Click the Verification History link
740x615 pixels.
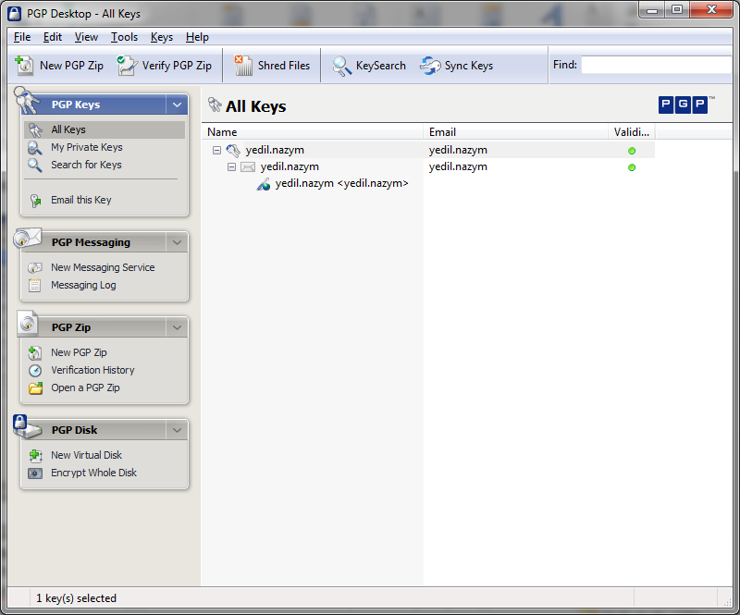tap(93, 370)
